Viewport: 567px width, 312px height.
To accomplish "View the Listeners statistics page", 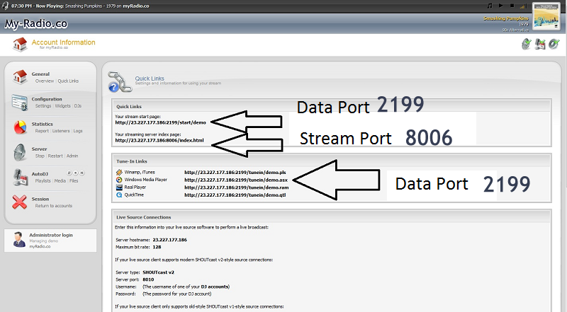I will coord(62,131).
